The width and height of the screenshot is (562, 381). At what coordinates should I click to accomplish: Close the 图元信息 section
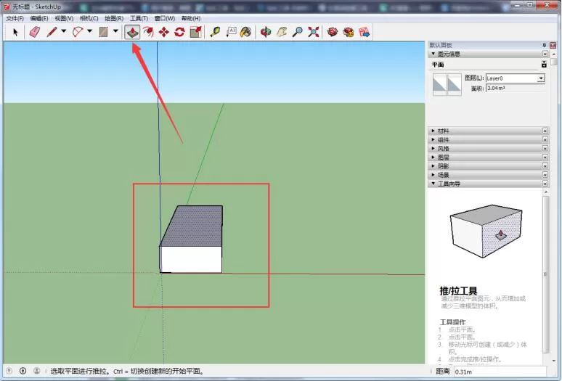pyautogui.click(x=545, y=54)
